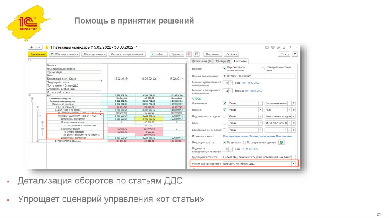Click the green plus icon beside Входящие остатки

(281, 142)
